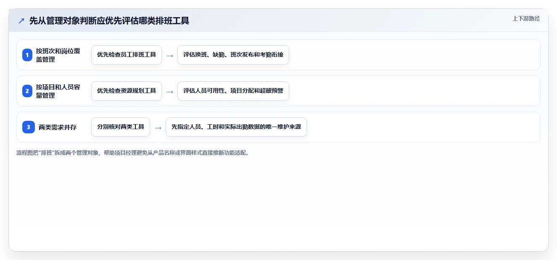Screen dimensions: 557x260
Task: Click the arrow after 优先检查员工排班工具
Action: pos(170,55)
